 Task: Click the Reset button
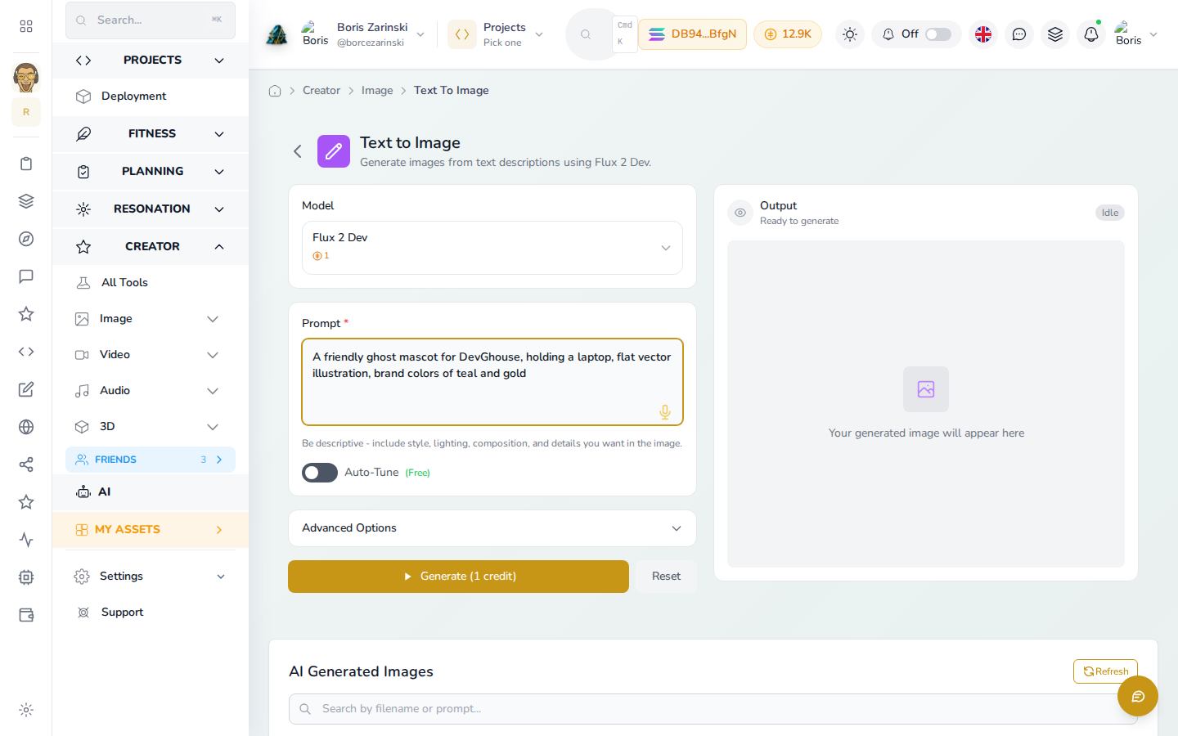(666, 577)
